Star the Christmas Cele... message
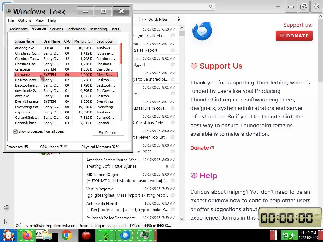The height and width of the screenshot is (242, 323). click(173, 123)
